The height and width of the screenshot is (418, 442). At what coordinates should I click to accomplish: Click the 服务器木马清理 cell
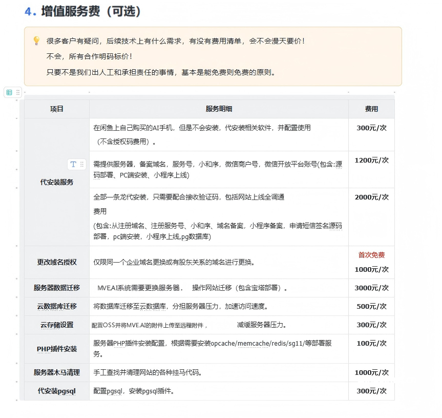(57, 372)
